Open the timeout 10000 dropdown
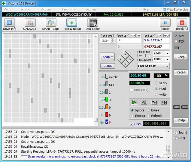Viewport: 191px width, 162px height. [168, 59]
